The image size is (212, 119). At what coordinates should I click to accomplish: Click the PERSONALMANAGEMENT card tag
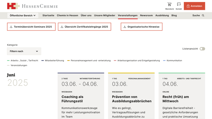pyautogui.click(x=139, y=79)
